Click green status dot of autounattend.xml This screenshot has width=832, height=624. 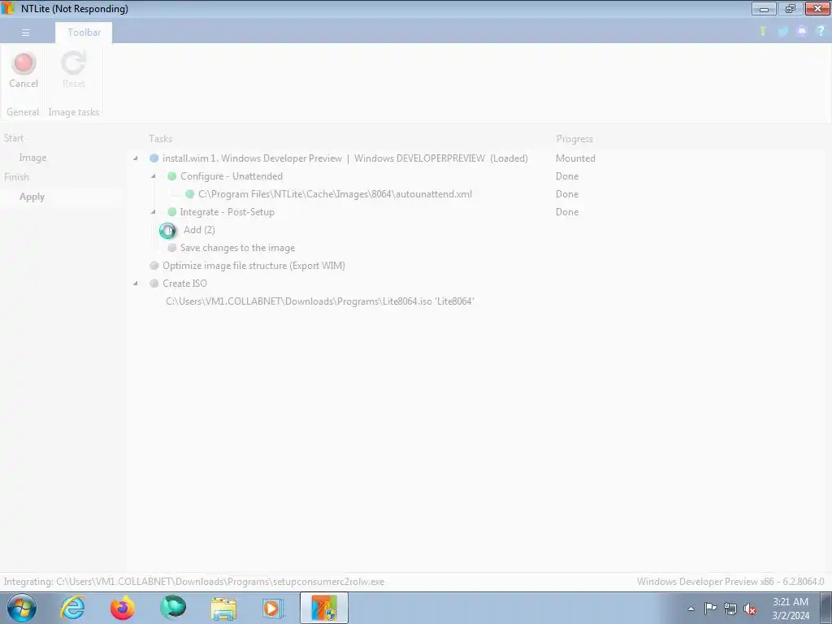coord(189,194)
